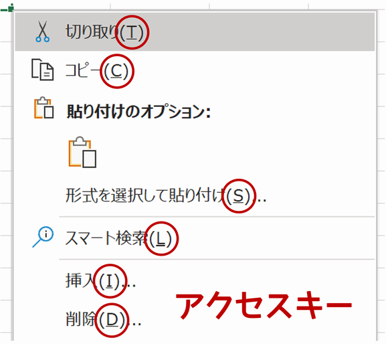Click the circled (C) access key letter
The height and width of the screenshot is (344, 386).
click(x=116, y=71)
